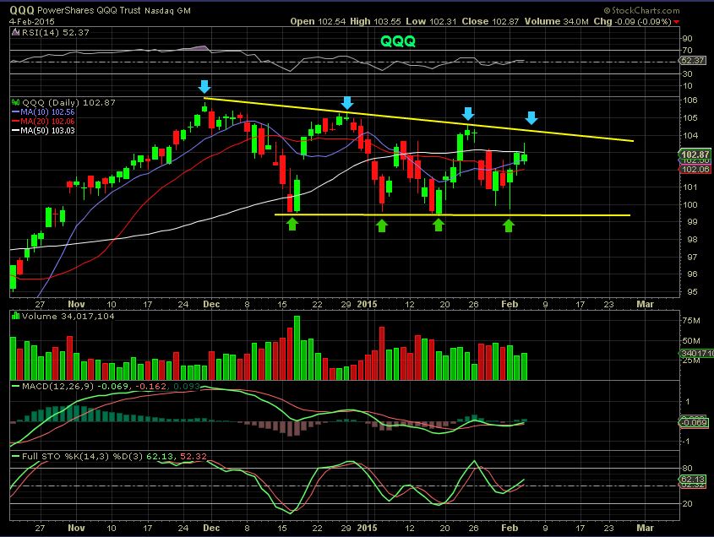714x537 pixels.
Task: Click the Low 102.31 value
Action: [431, 21]
